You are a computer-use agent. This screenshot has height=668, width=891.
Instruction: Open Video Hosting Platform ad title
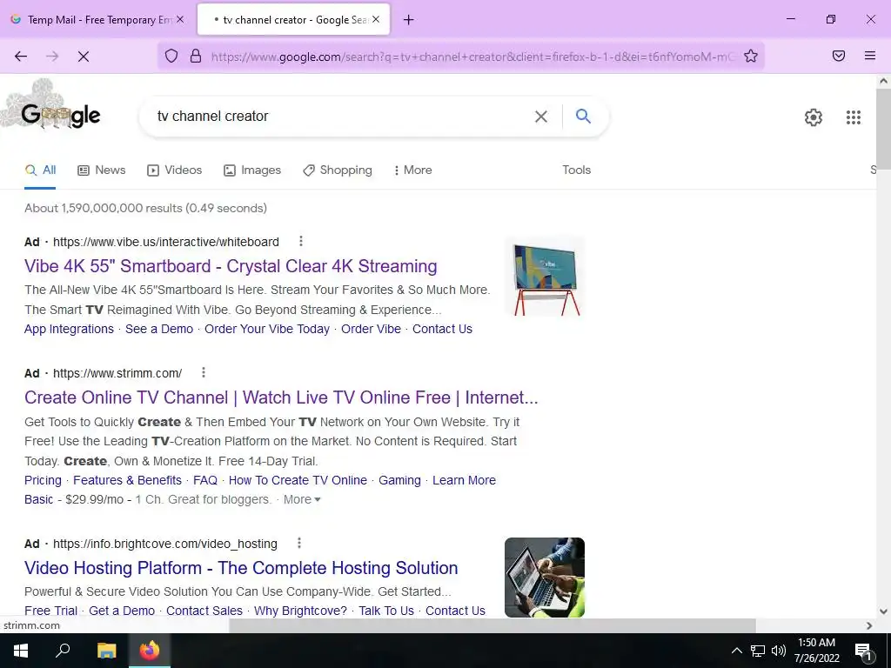coord(241,567)
